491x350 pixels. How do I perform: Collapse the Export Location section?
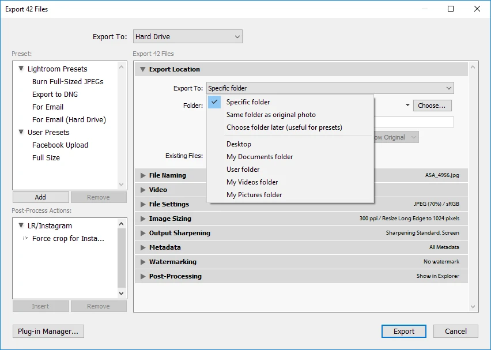tap(142, 69)
